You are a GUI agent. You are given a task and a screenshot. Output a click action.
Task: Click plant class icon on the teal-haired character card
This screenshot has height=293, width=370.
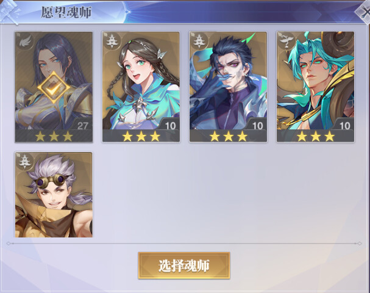286,41
